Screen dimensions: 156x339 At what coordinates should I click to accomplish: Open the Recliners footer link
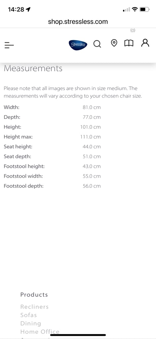click(34, 307)
